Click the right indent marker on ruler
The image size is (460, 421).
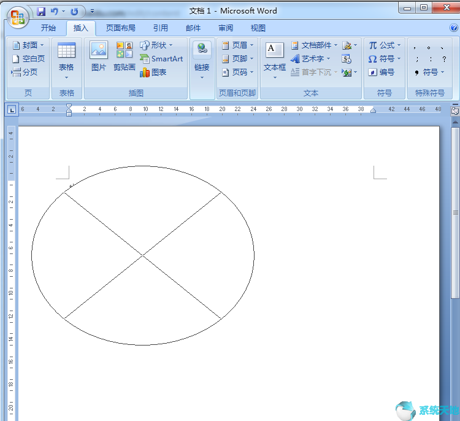click(x=373, y=110)
